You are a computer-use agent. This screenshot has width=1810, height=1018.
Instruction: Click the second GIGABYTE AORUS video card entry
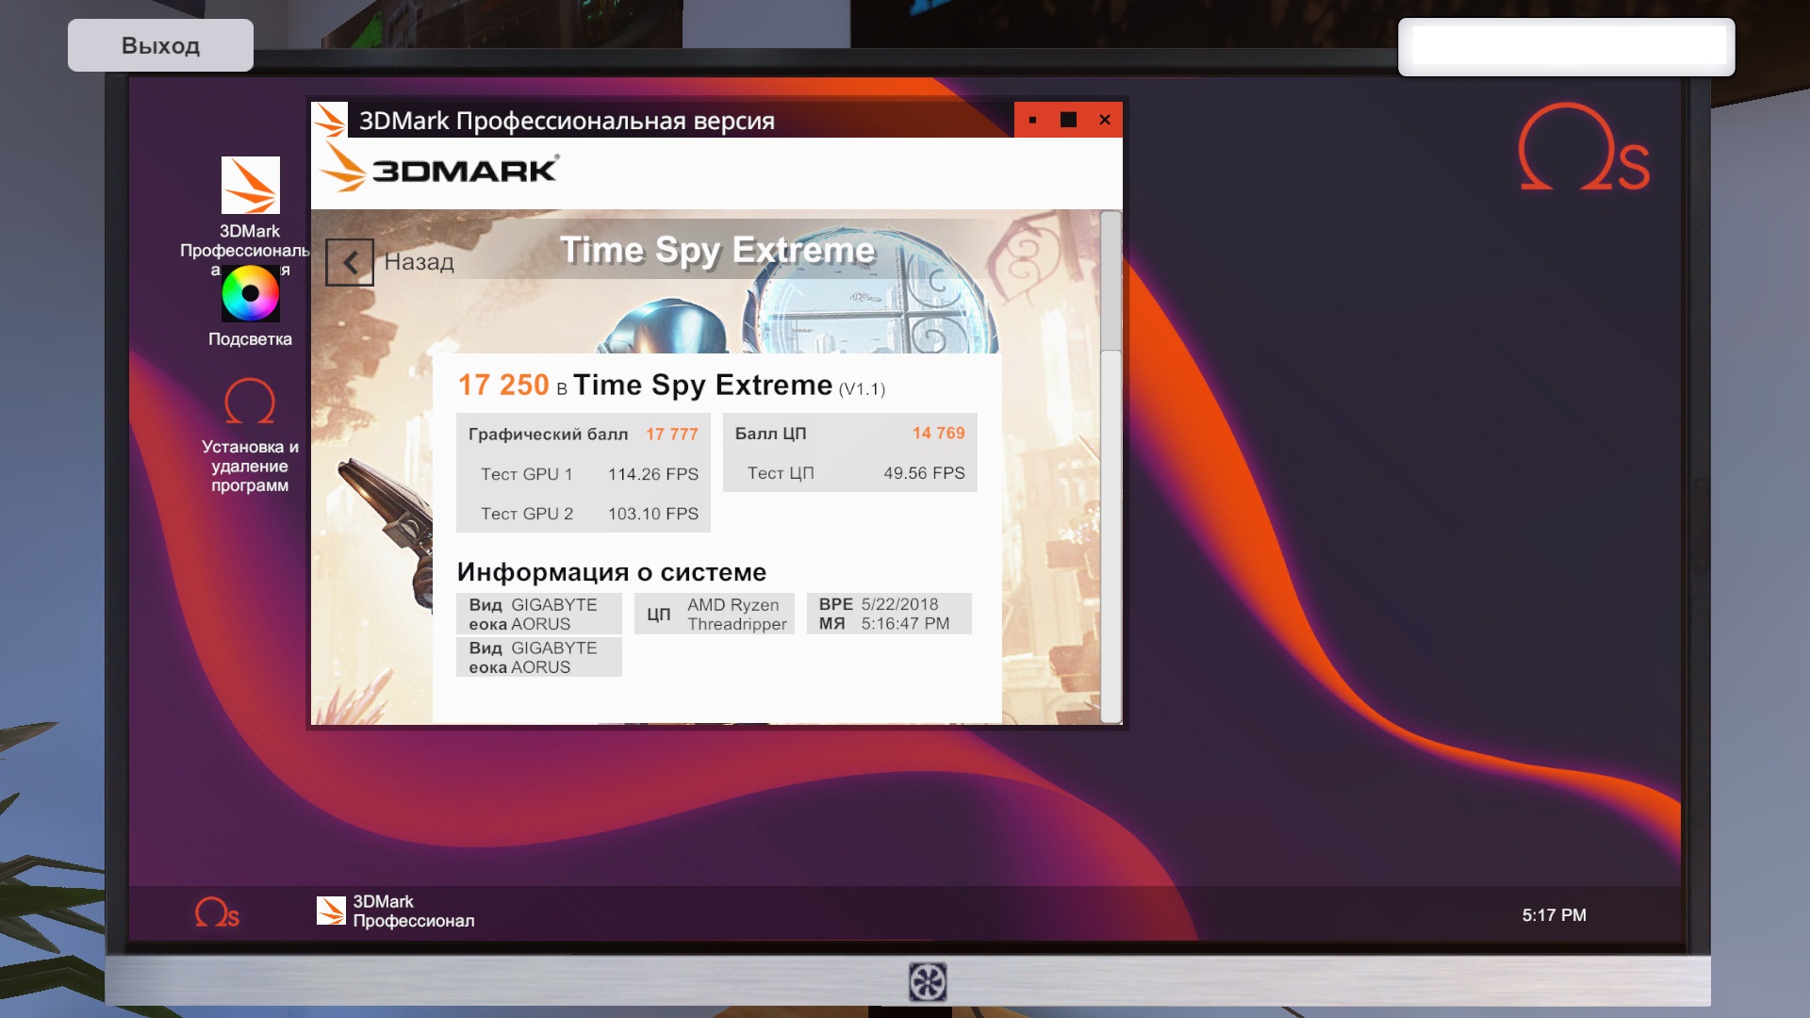point(539,657)
